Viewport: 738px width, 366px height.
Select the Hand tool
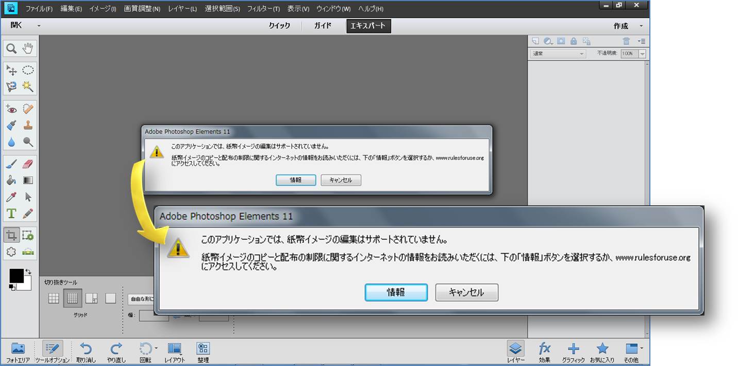click(x=28, y=49)
